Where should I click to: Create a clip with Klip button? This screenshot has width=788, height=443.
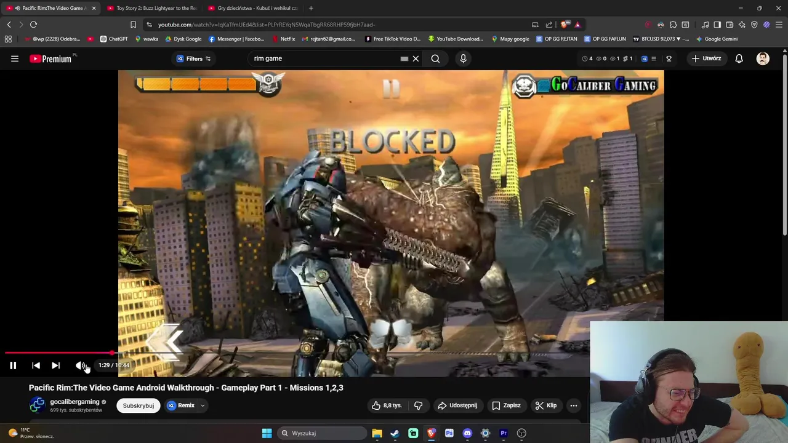coord(546,405)
